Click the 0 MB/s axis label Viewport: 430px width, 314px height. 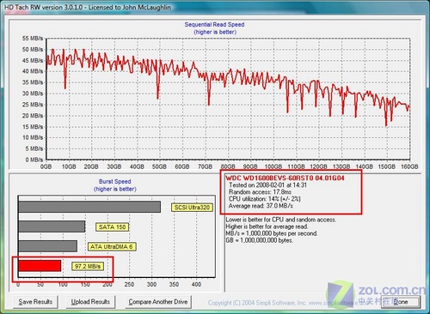click(x=34, y=160)
